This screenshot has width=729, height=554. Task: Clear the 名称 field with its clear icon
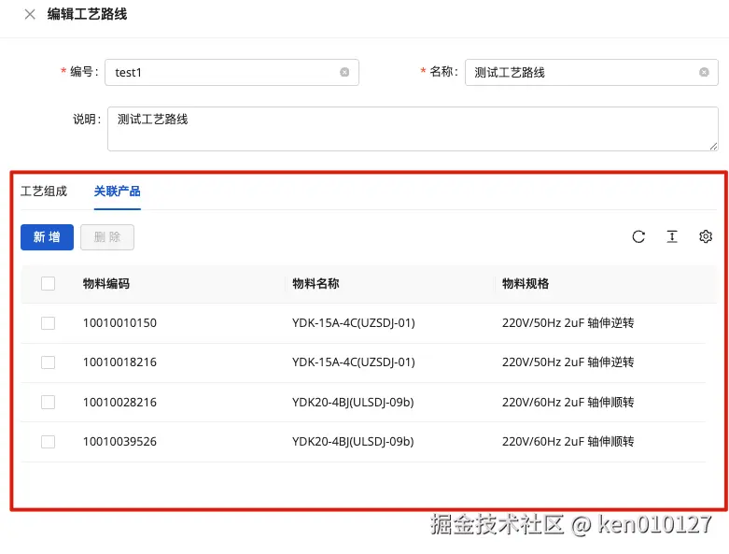(704, 72)
